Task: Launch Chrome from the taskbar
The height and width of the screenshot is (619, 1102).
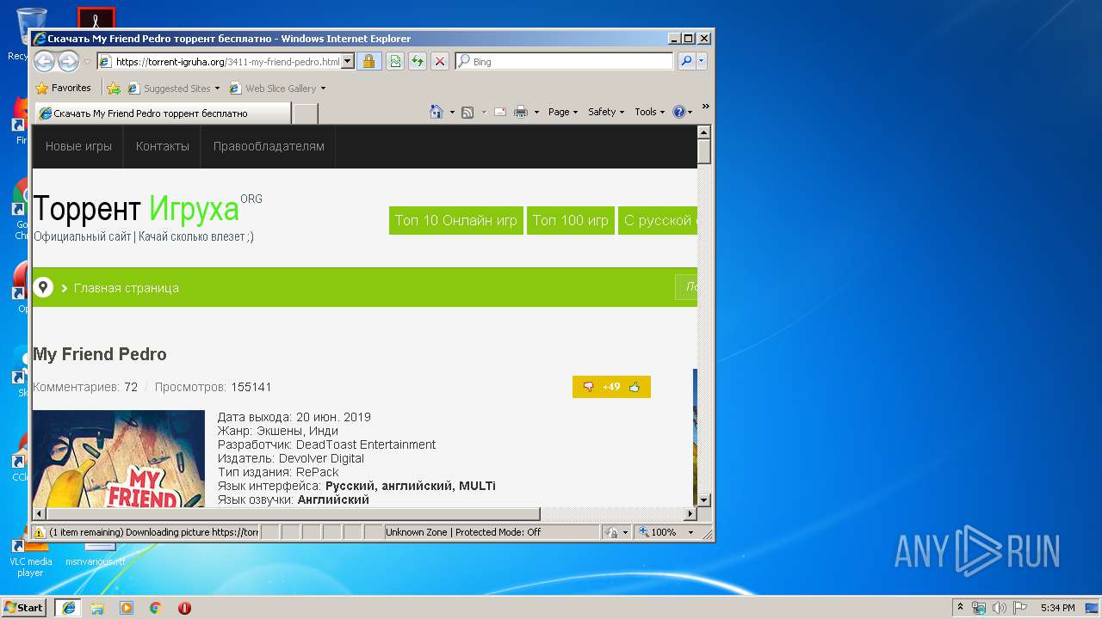Action: point(155,608)
